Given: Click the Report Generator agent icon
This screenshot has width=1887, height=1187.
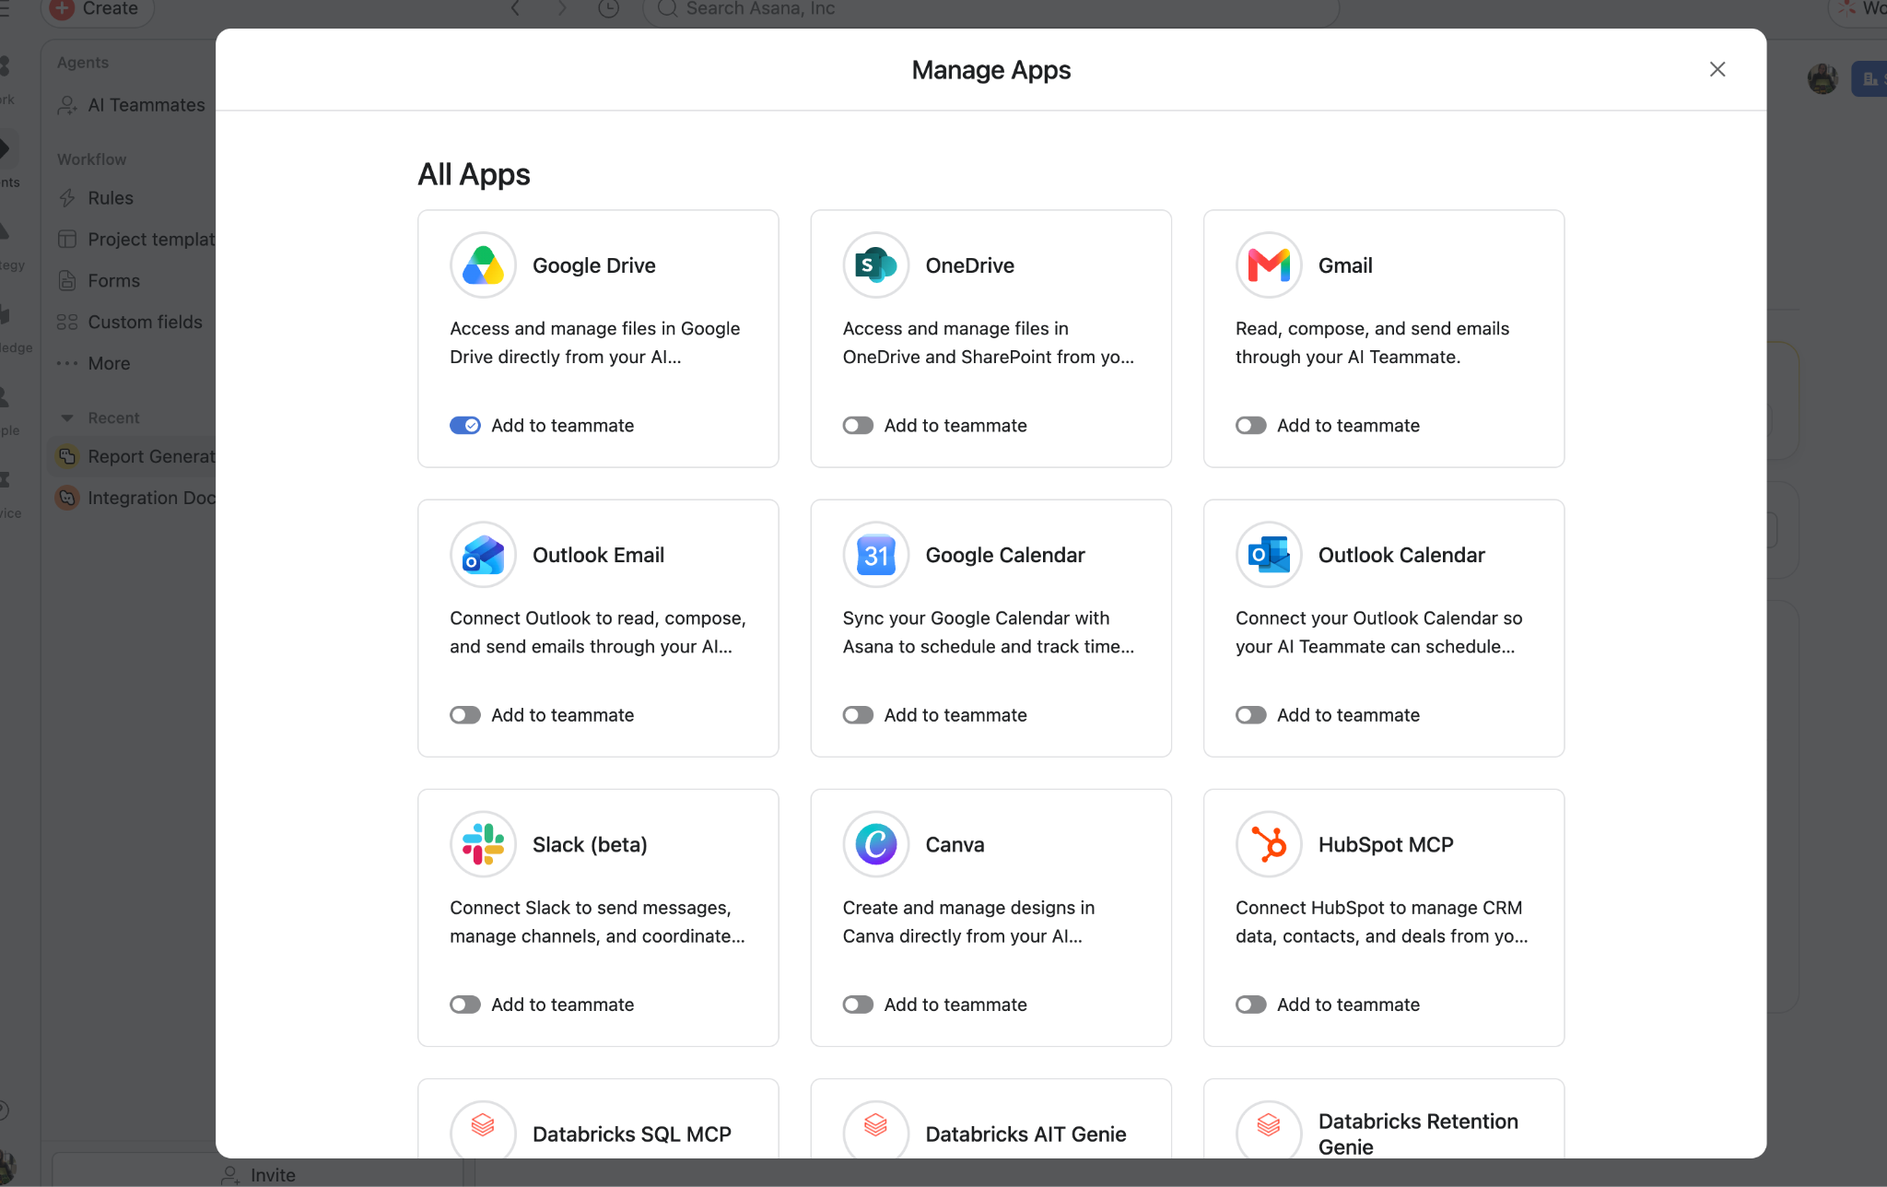Looking at the screenshot, I should coord(67,456).
